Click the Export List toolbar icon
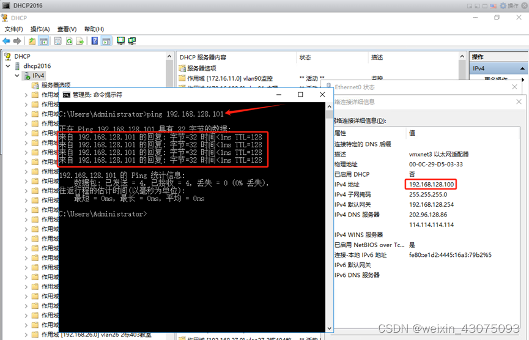The height and width of the screenshot is (340, 529). tap(80, 41)
